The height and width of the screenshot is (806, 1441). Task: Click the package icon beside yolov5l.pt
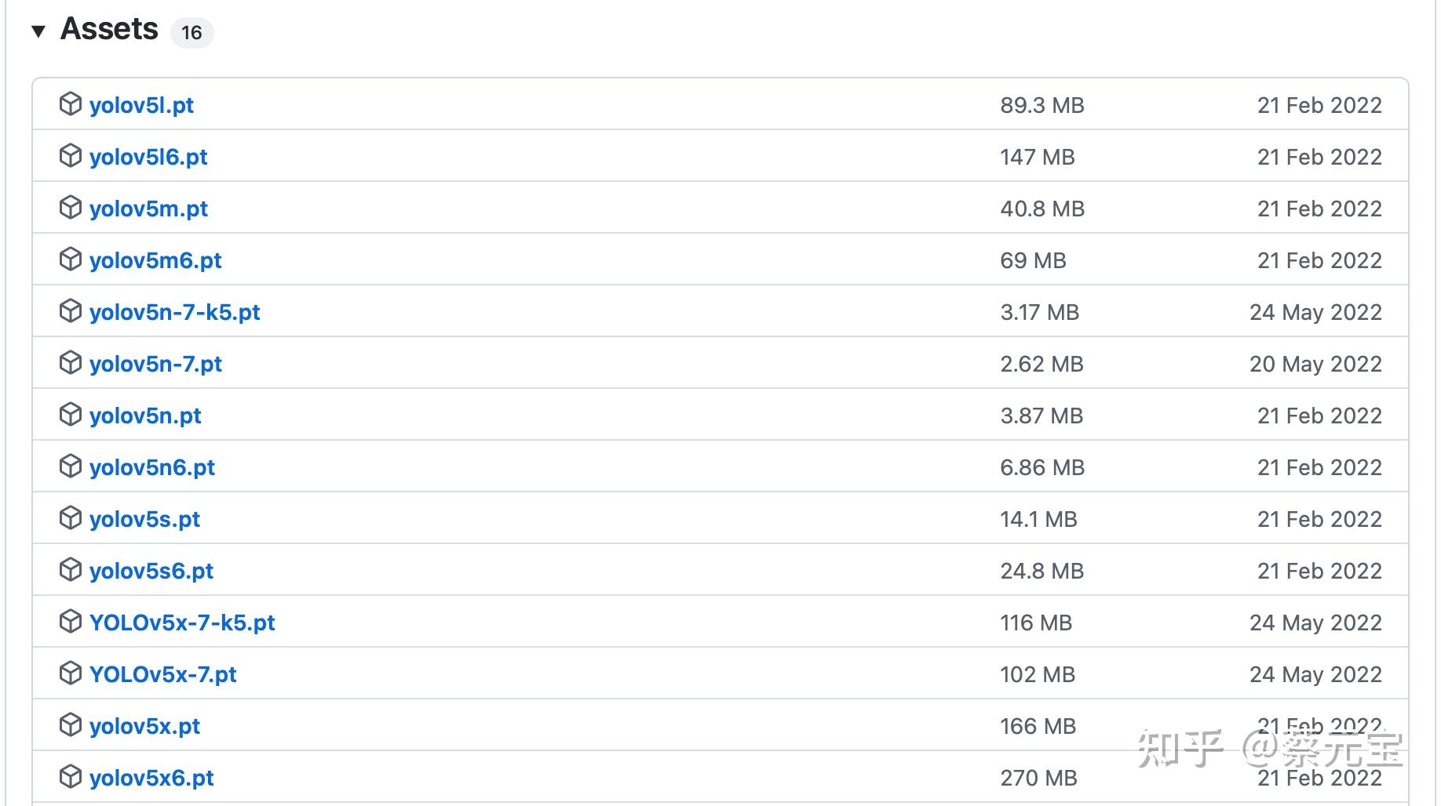pos(71,104)
